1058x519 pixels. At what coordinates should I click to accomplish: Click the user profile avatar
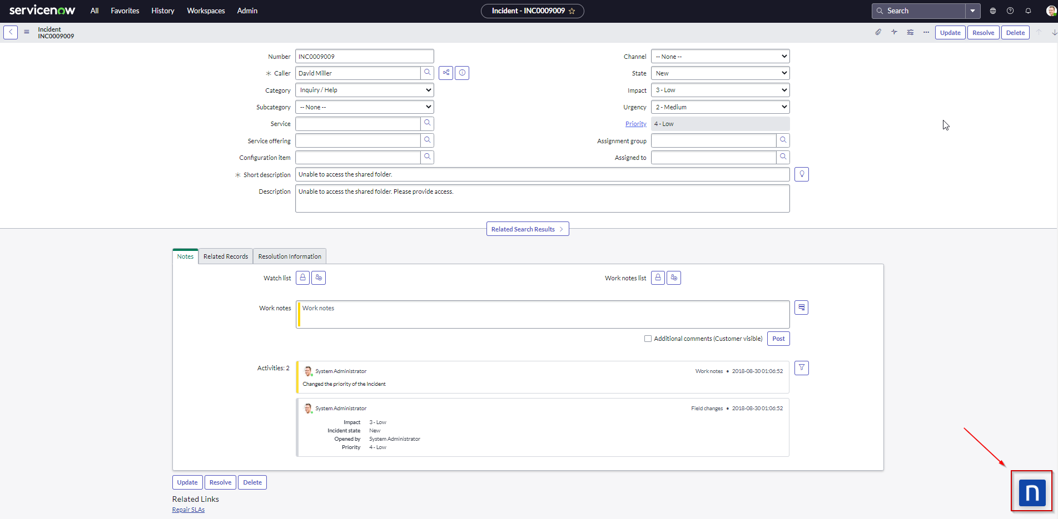[x=1051, y=11]
